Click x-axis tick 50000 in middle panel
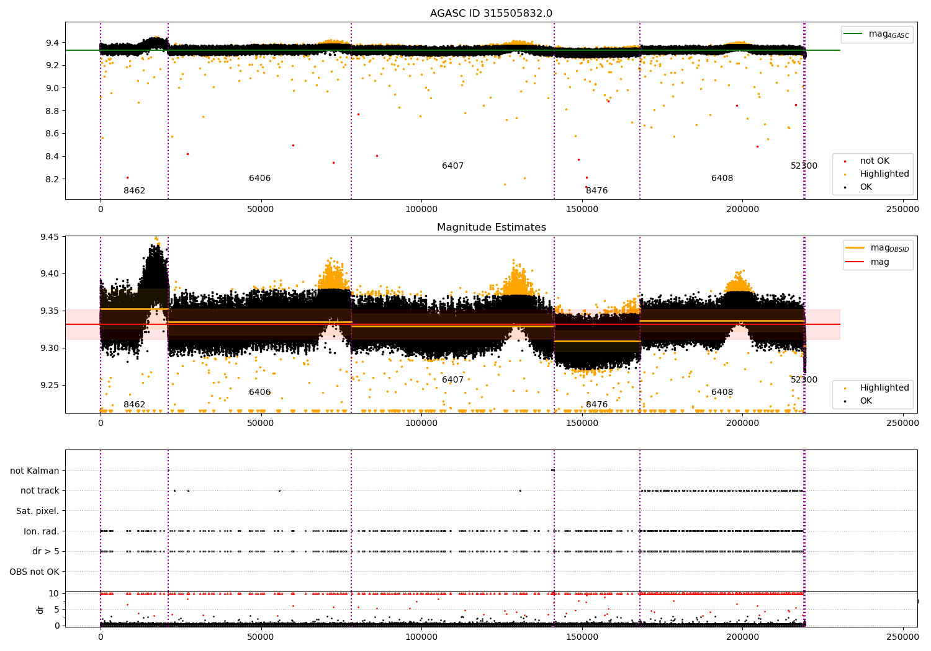 [x=261, y=423]
